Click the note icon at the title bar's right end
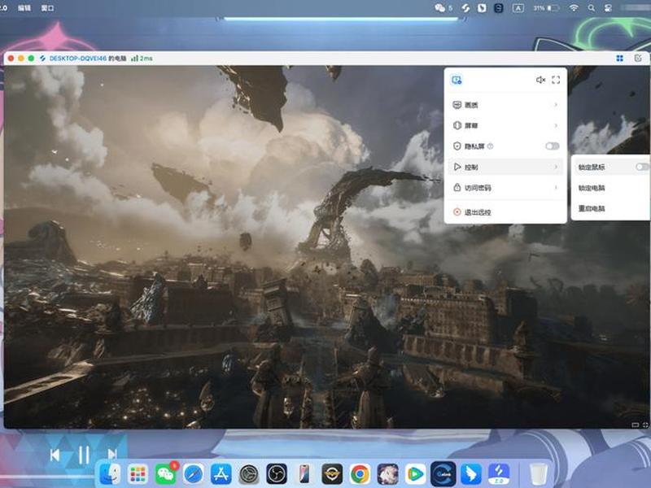This screenshot has width=651, height=488. click(638, 58)
